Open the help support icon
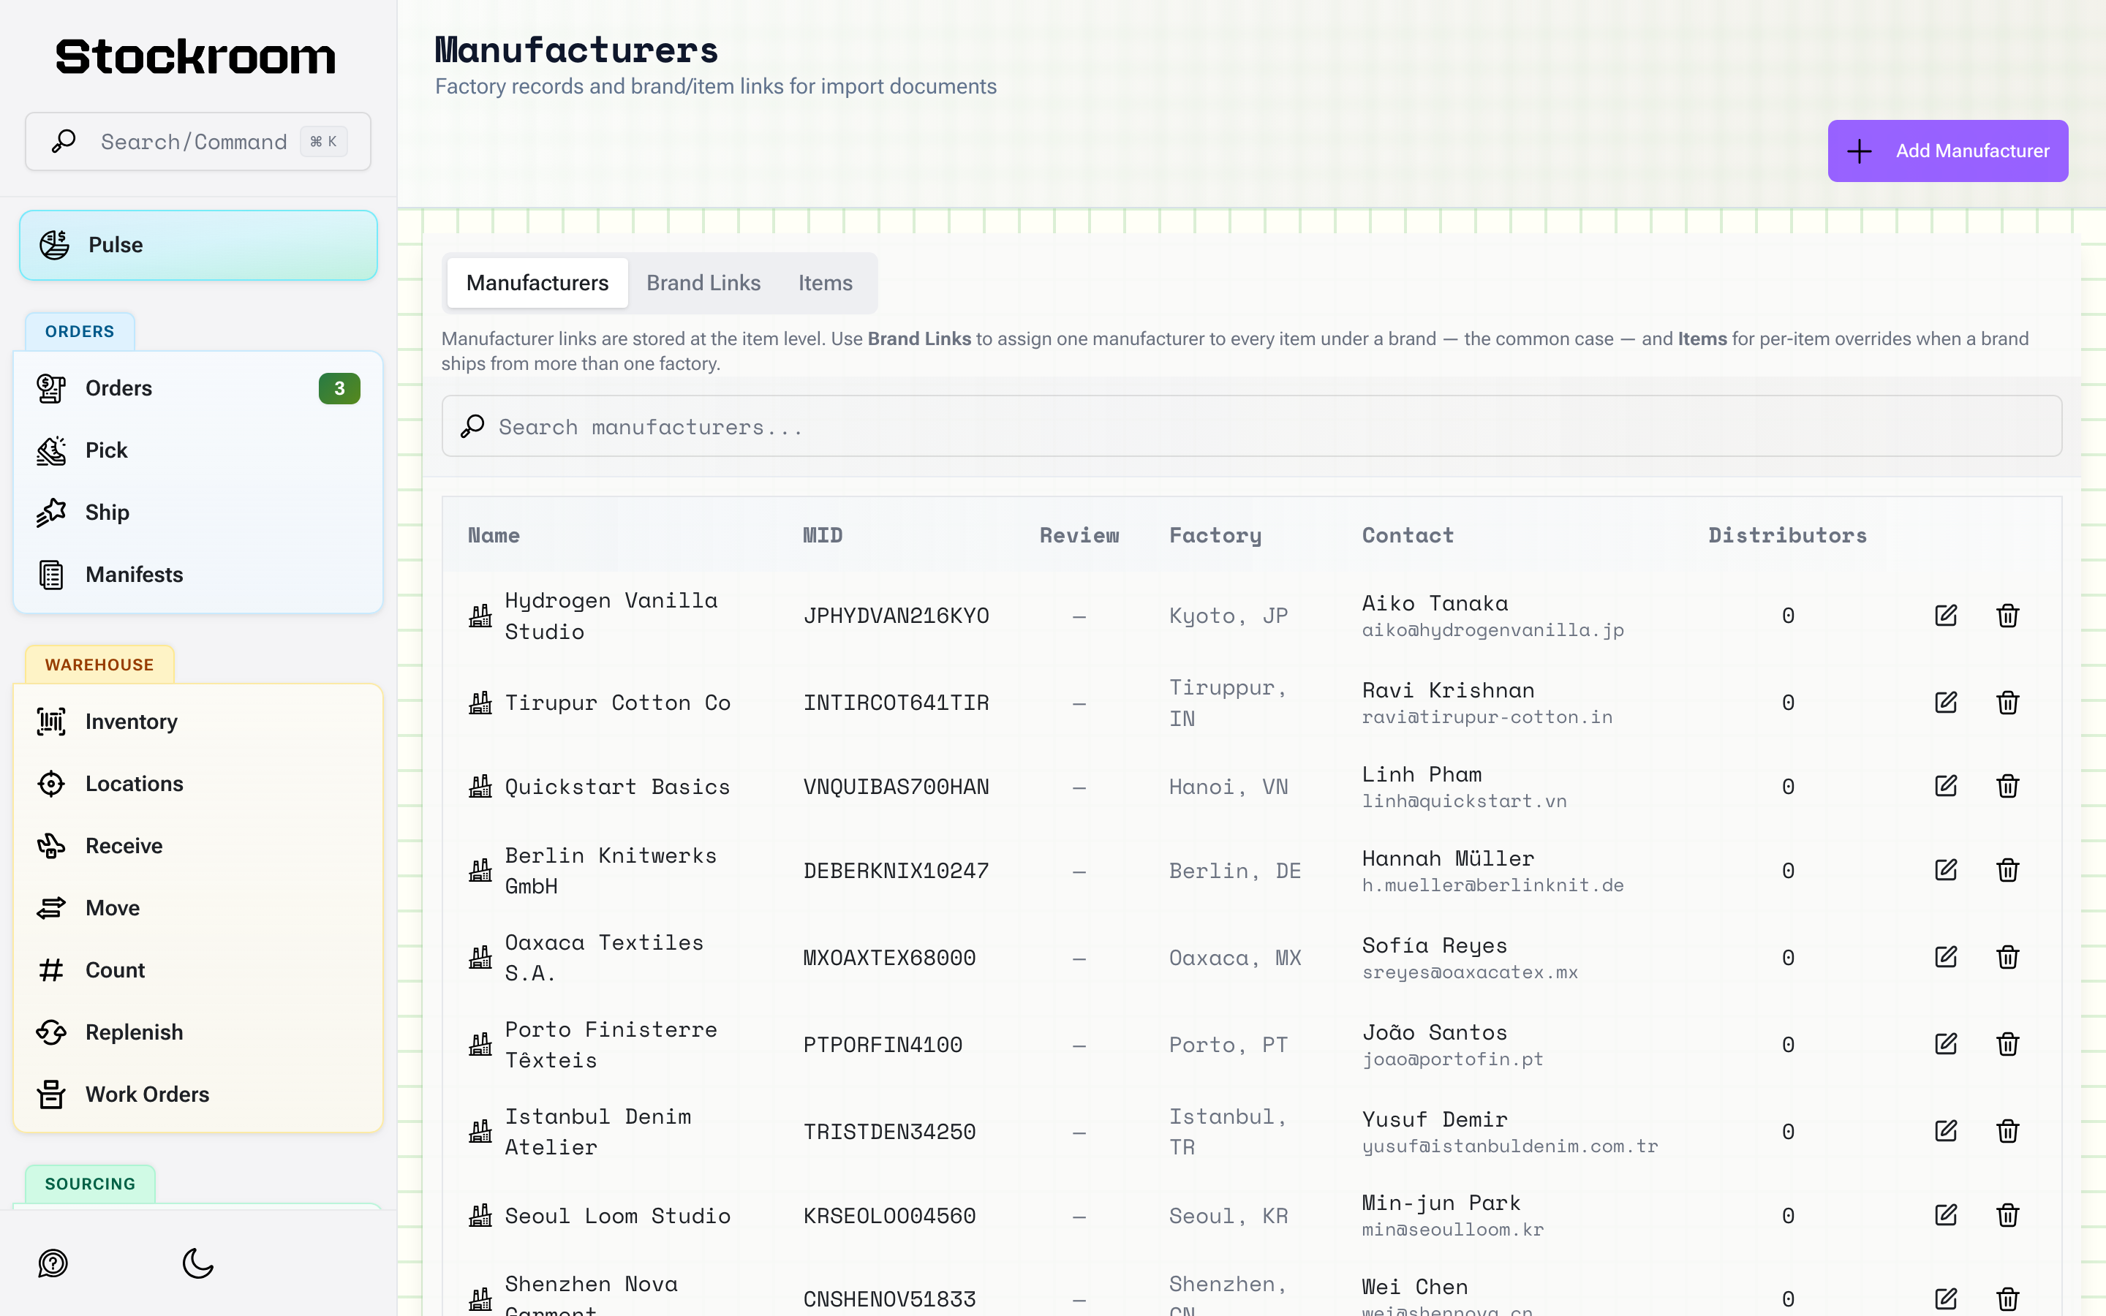This screenshot has width=2106, height=1316. click(x=53, y=1263)
